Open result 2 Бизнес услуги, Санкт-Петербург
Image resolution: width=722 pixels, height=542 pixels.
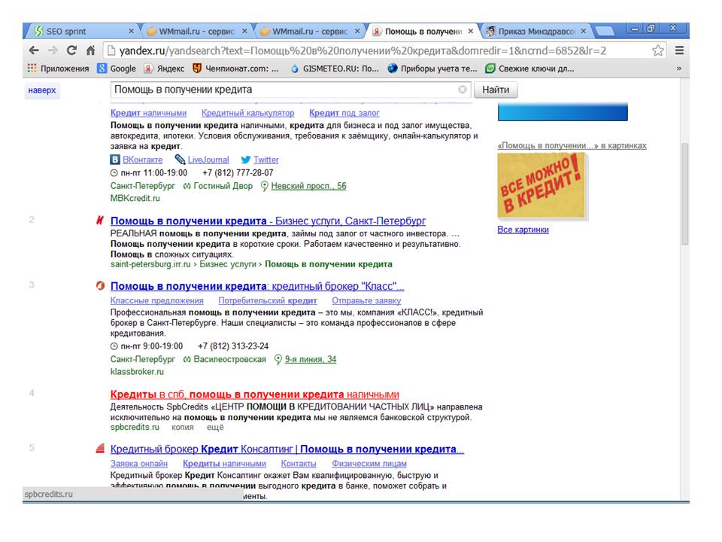pos(268,221)
